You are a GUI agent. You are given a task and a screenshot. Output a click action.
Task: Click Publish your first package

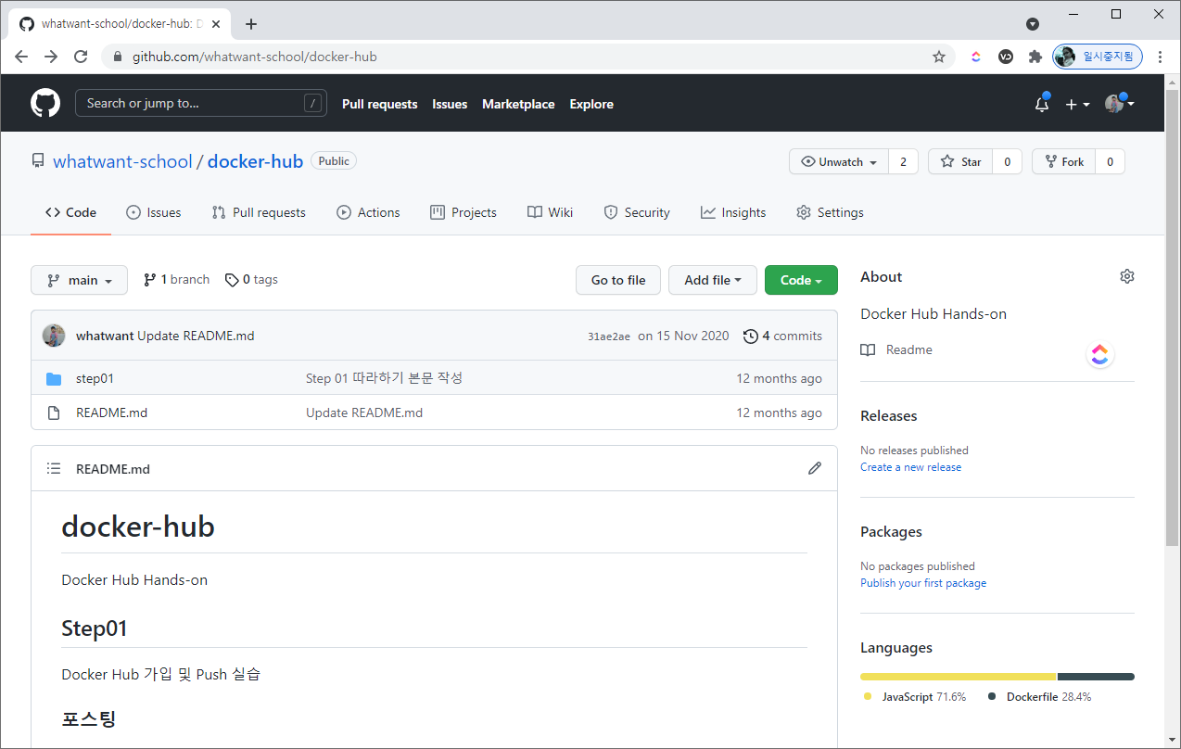[x=923, y=583]
